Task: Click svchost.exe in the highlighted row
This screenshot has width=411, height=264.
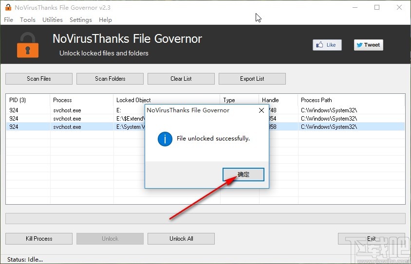Action: coord(67,127)
